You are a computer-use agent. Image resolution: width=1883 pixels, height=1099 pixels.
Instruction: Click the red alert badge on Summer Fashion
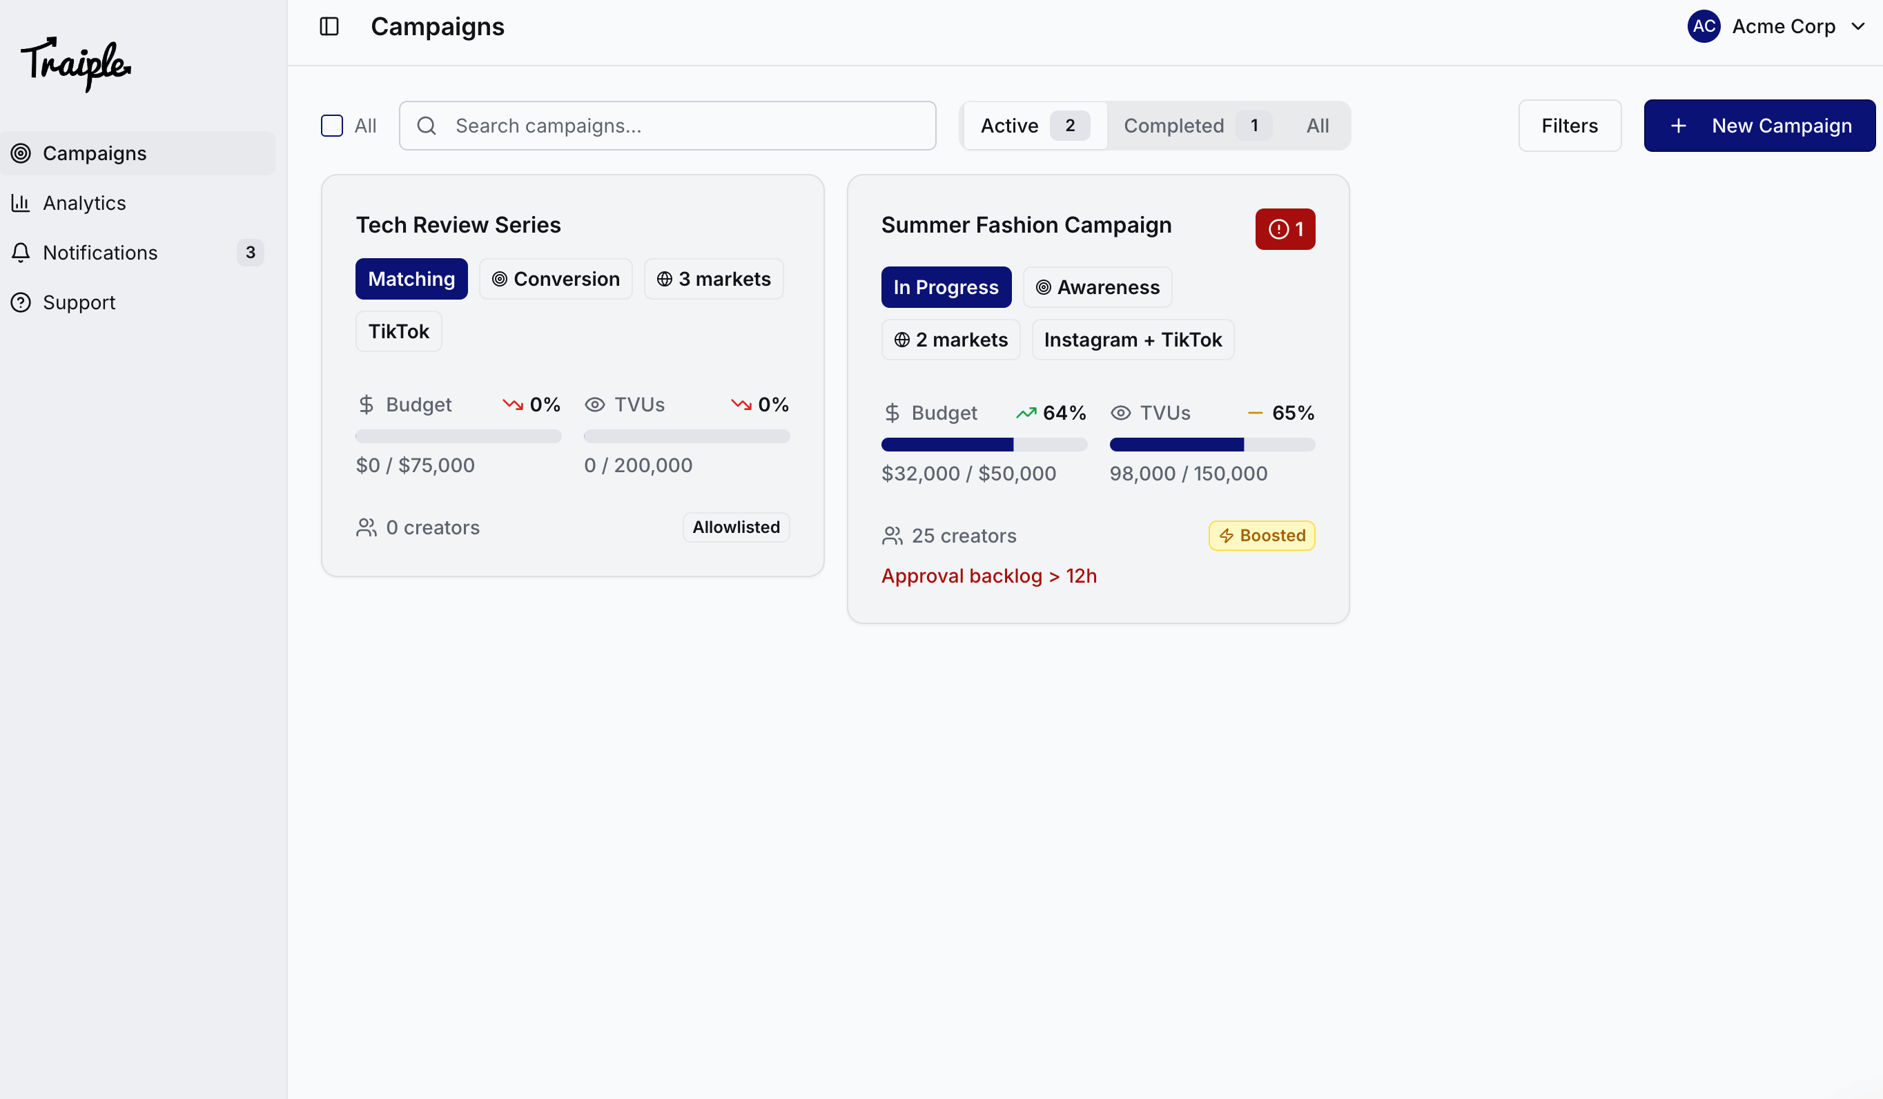coord(1285,229)
